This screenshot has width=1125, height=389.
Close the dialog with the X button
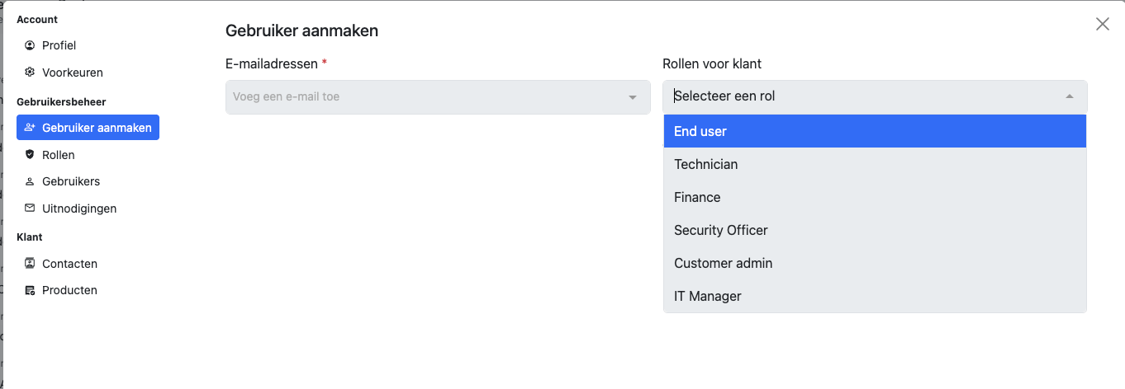1102,24
